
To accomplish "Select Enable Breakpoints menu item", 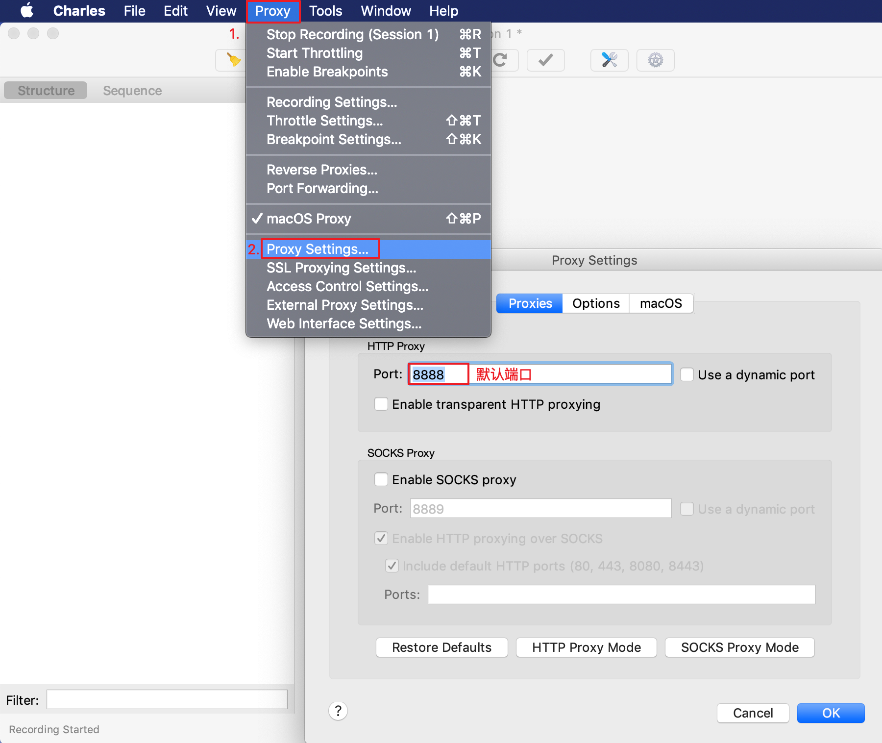I will [368, 72].
